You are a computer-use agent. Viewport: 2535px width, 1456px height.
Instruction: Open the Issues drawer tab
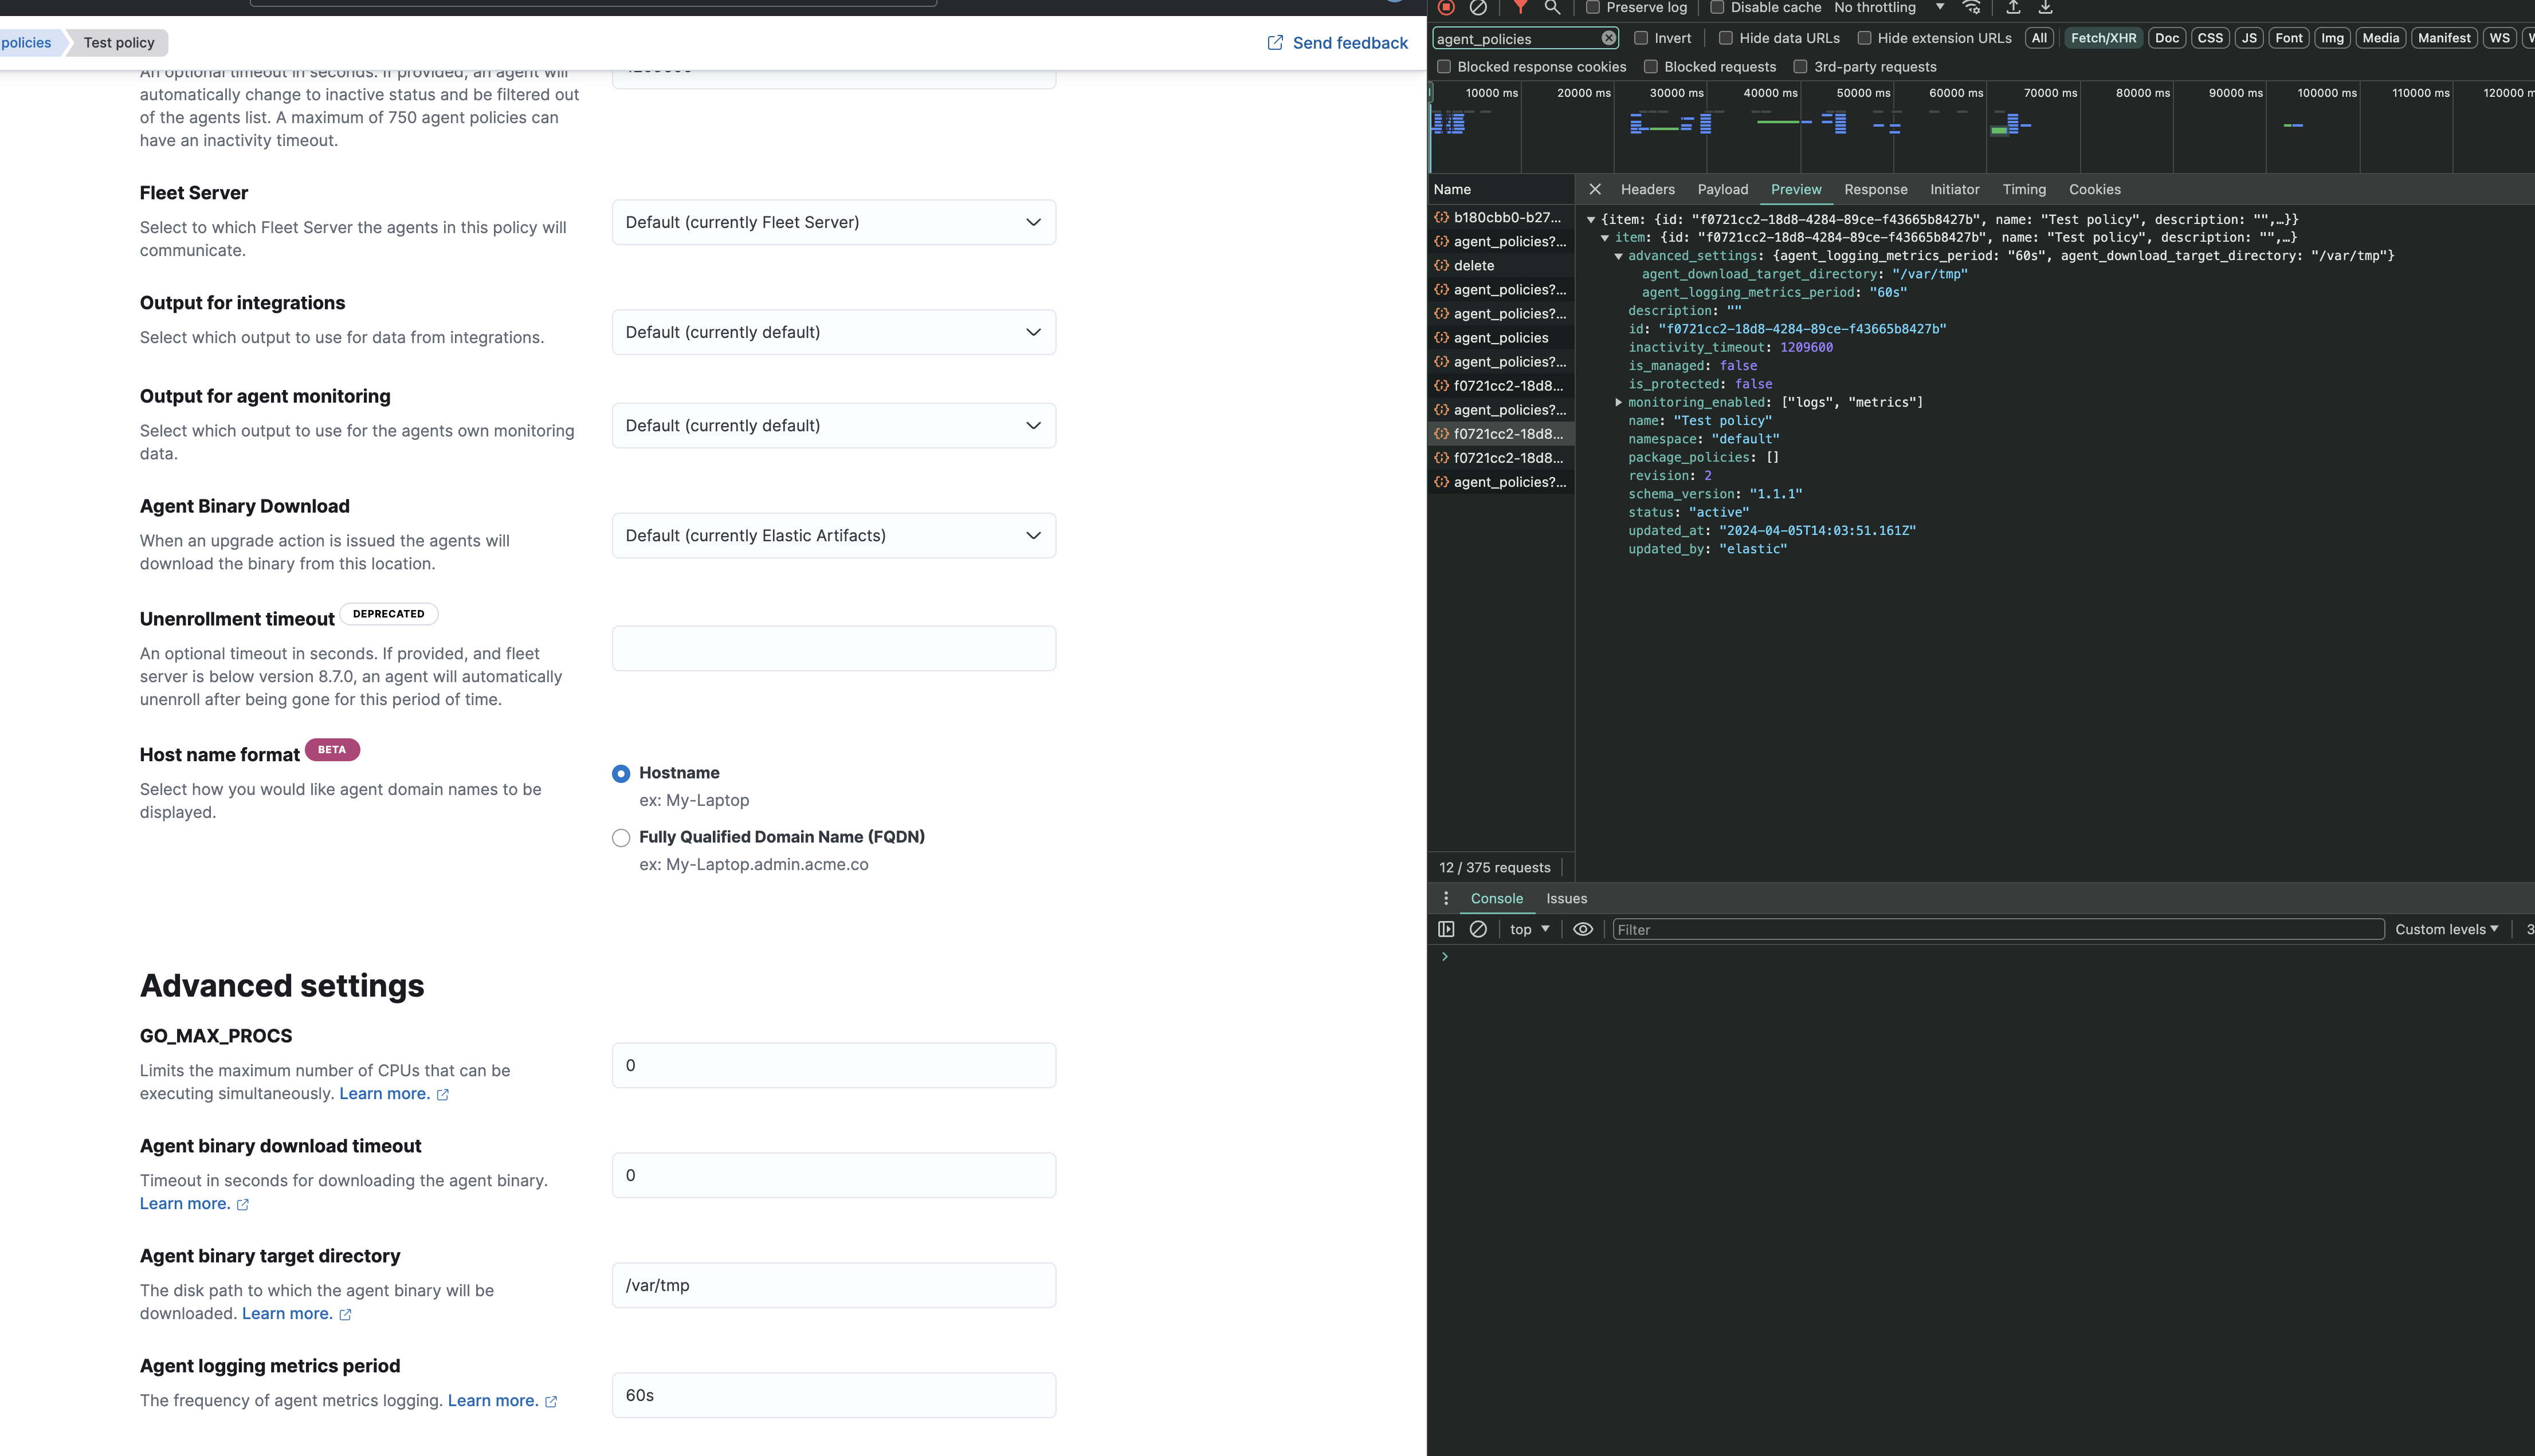coord(1565,898)
